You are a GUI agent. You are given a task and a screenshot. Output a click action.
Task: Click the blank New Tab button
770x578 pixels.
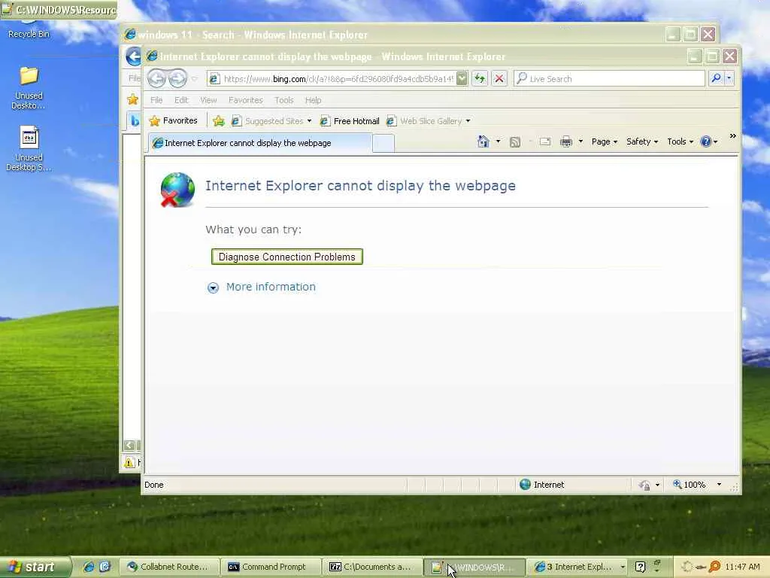(383, 144)
